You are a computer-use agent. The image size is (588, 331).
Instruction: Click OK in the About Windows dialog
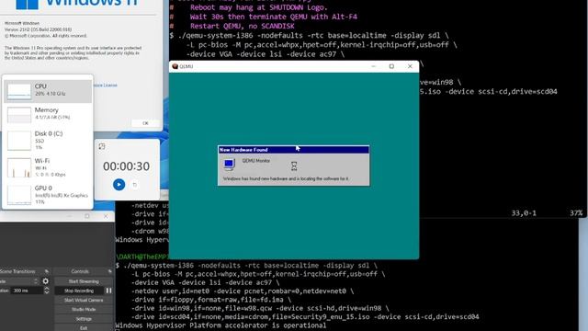[145, 123]
